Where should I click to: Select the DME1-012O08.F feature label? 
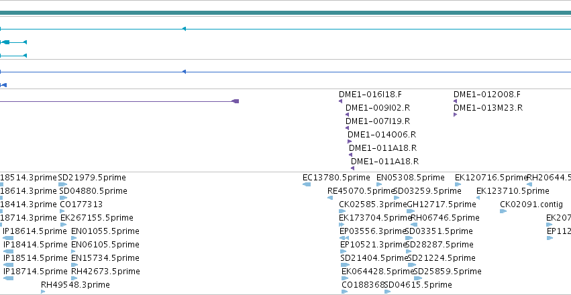click(x=487, y=95)
